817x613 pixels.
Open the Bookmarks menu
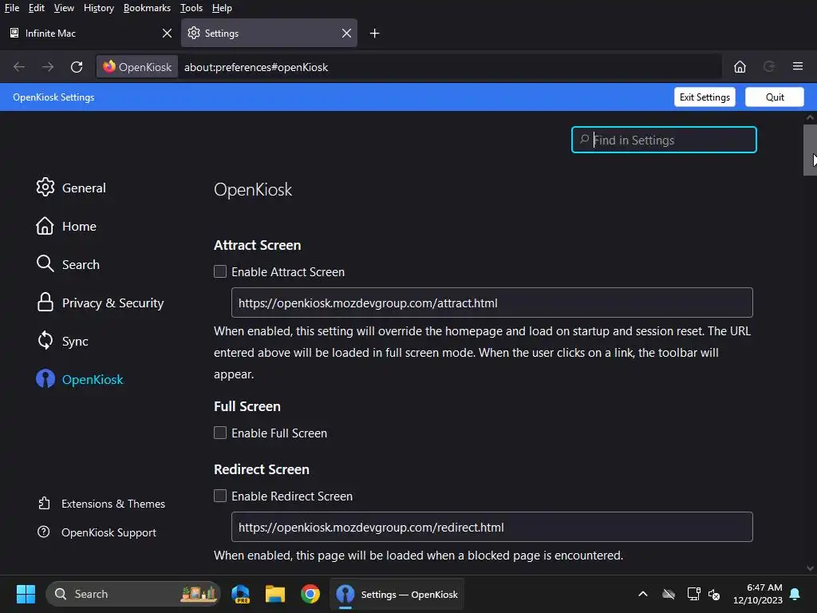click(147, 8)
